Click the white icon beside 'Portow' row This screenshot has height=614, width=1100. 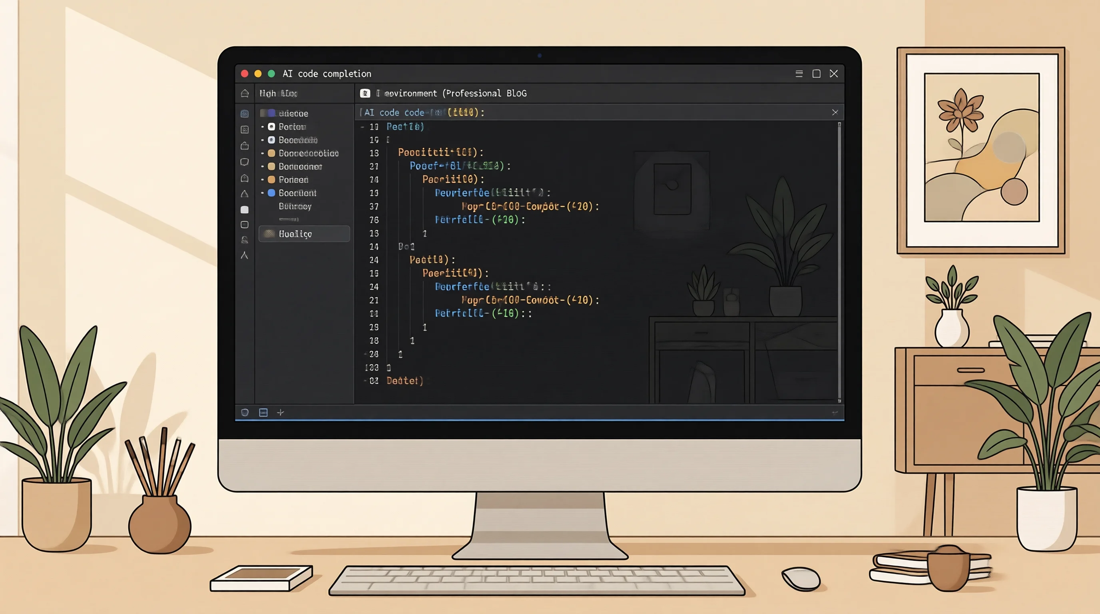(271, 127)
